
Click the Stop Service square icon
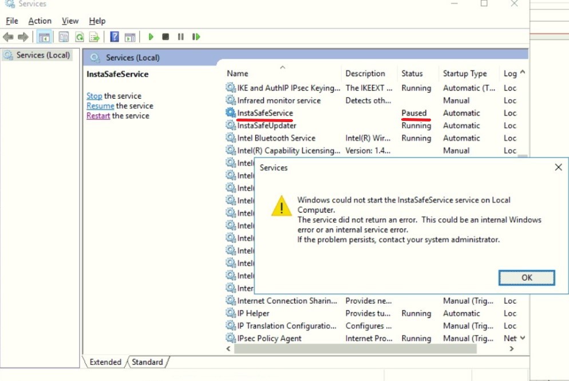tap(165, 37)
